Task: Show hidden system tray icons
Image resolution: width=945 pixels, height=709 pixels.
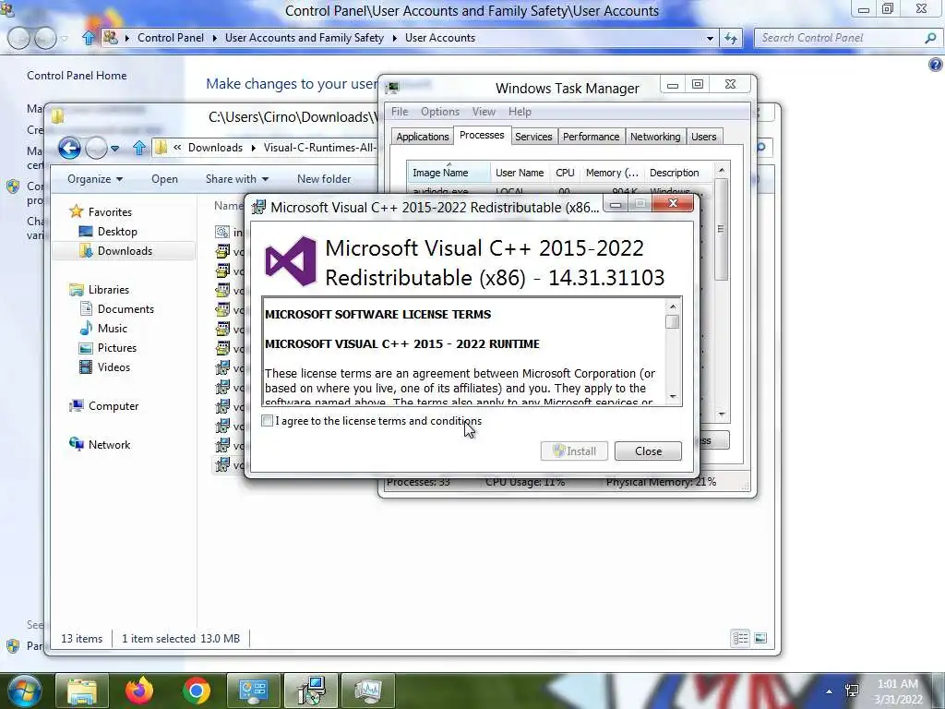Action: coord(830,691)
